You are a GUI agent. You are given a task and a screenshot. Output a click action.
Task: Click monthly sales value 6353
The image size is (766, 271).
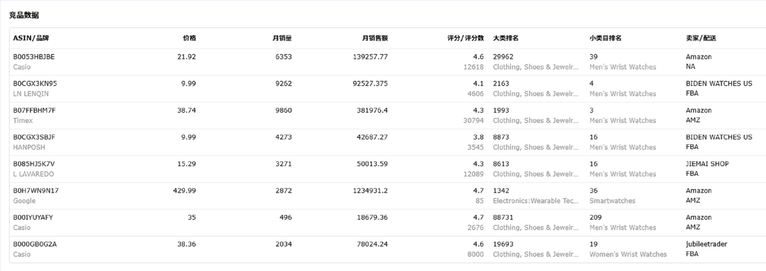[x=284, y=57]
